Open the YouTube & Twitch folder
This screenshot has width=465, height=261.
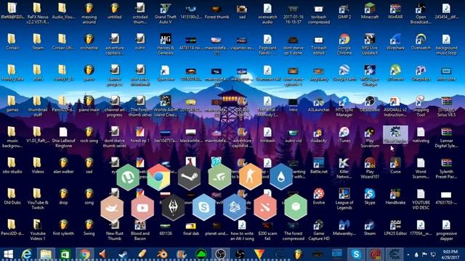(37, 199)
